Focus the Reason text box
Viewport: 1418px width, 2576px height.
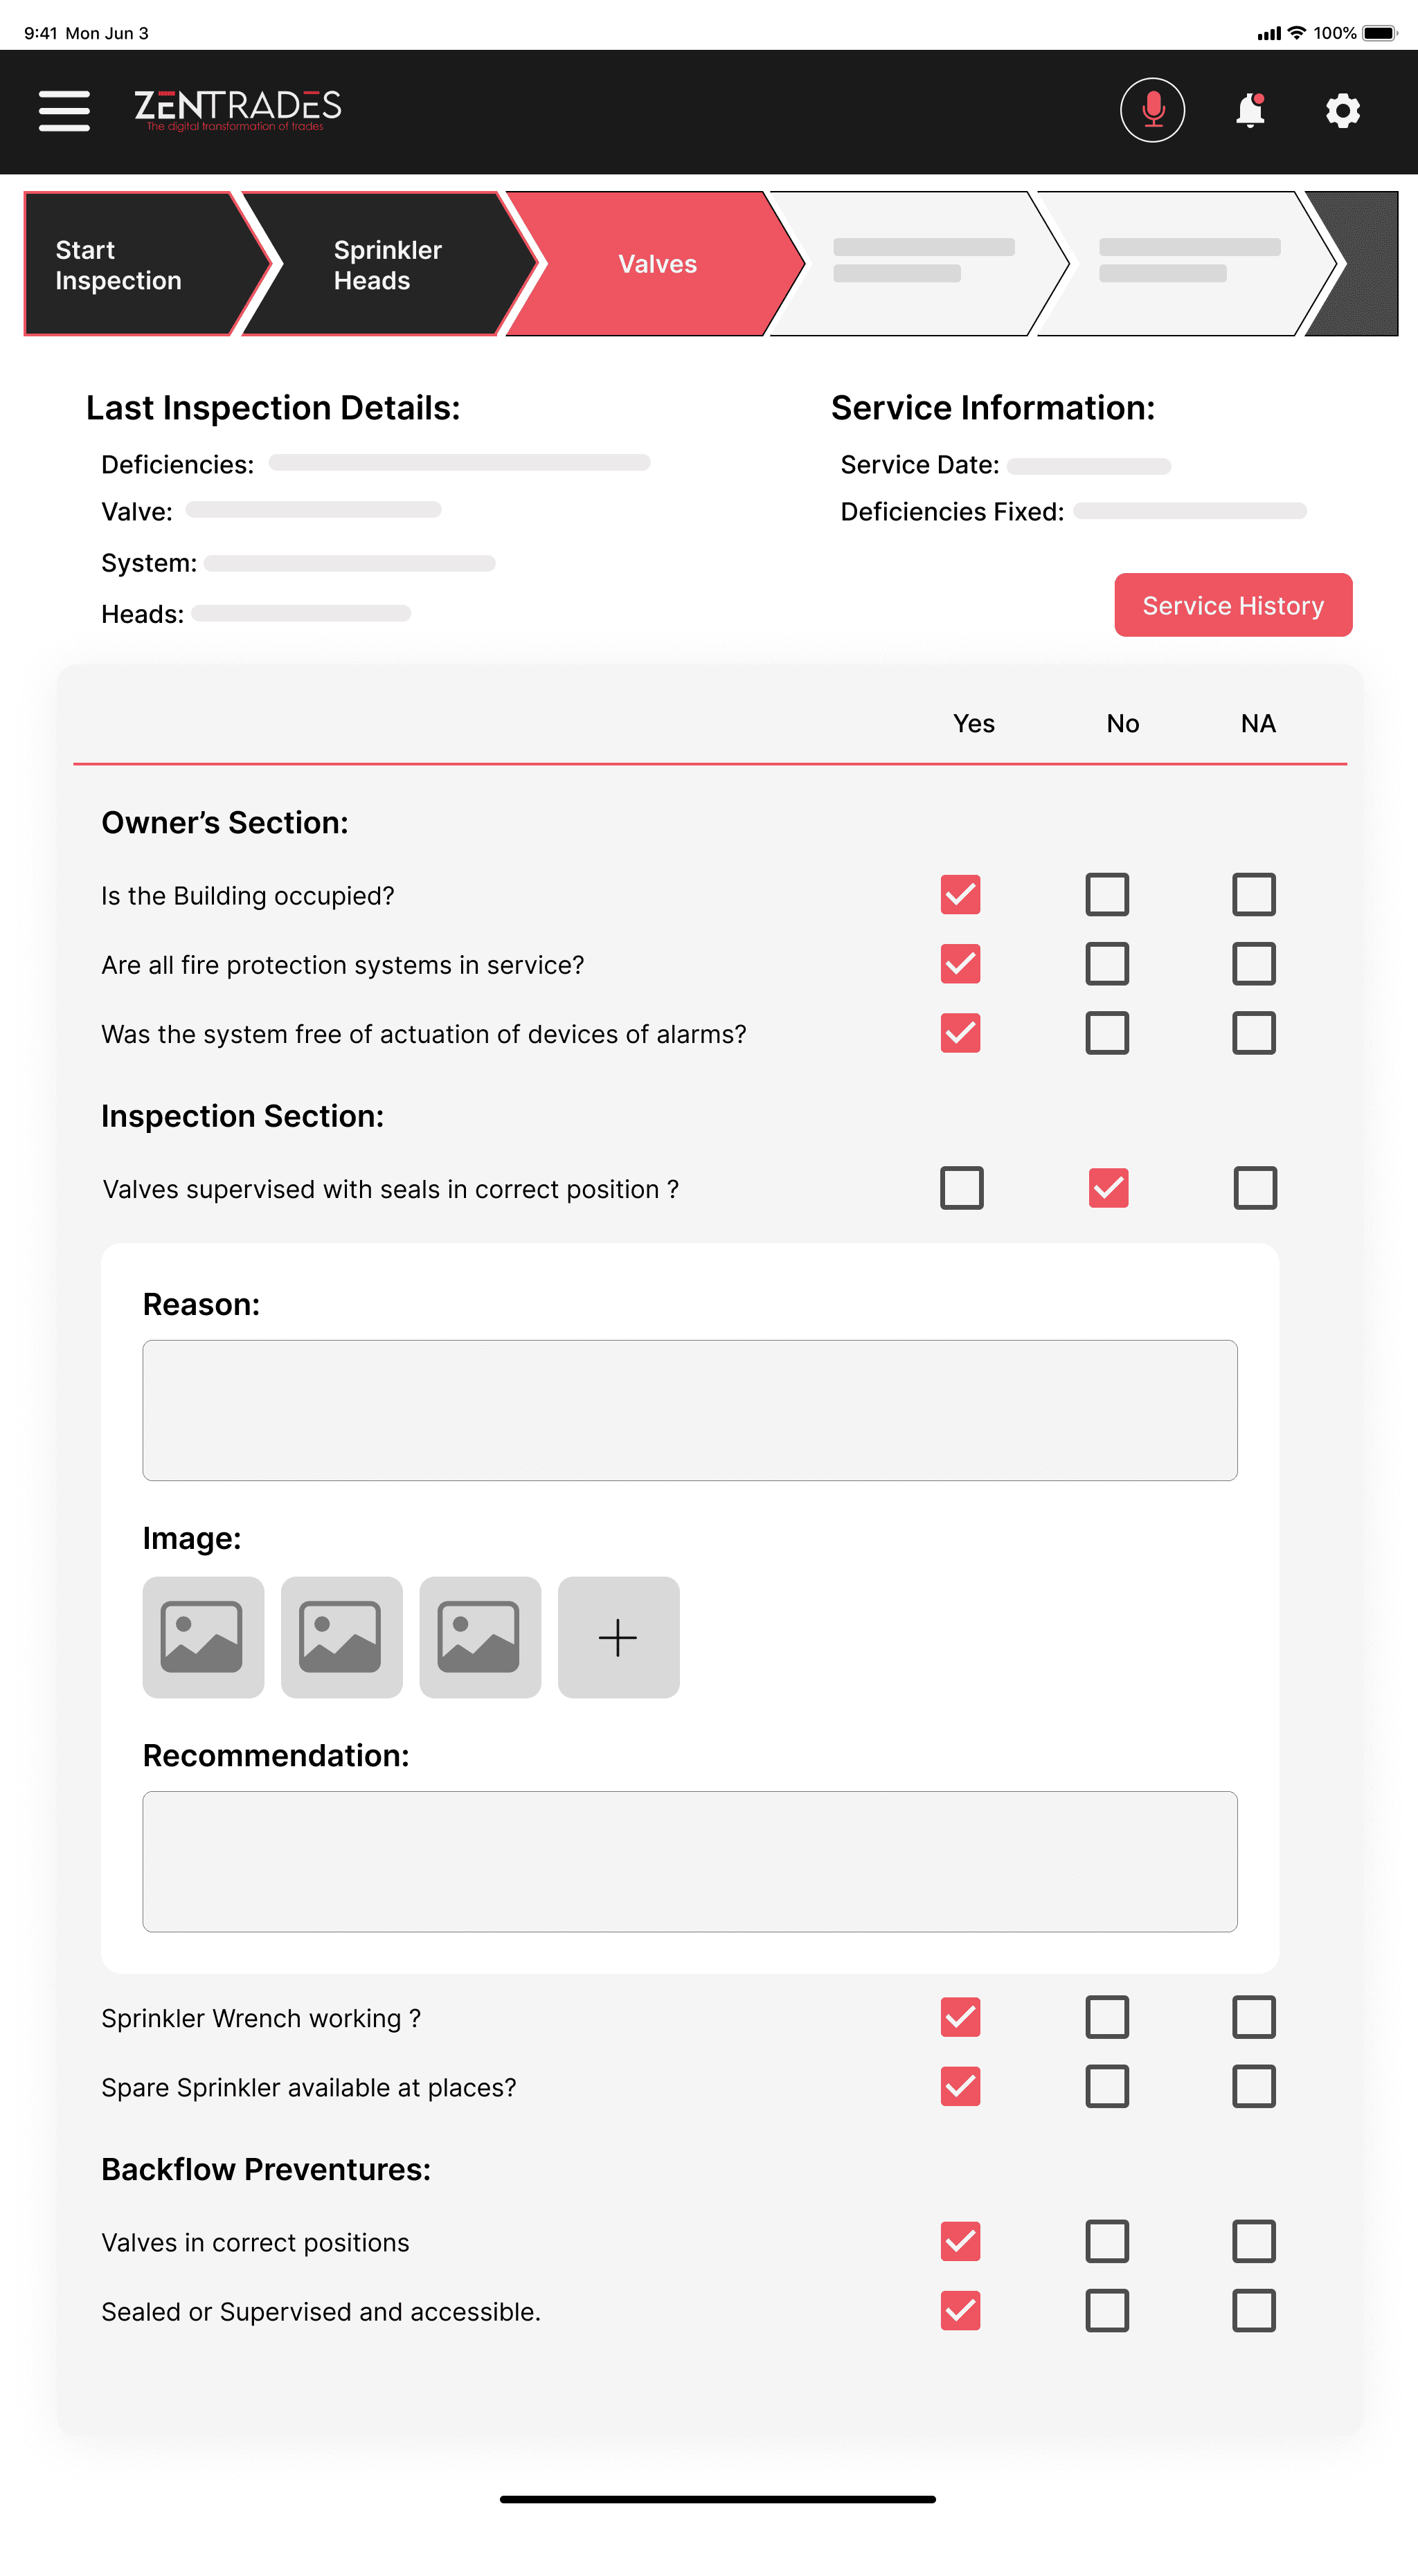click(690, 1410)
